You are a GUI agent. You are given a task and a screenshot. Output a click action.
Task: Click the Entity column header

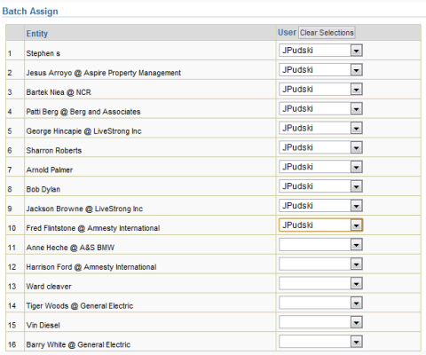tap(37, 34)
